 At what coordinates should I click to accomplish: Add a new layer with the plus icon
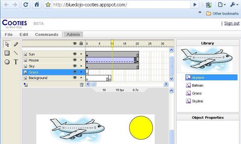coord(26,85)
